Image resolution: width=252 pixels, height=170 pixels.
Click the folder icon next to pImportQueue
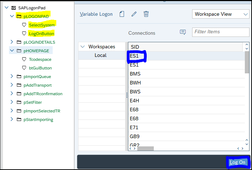point(19,77)
